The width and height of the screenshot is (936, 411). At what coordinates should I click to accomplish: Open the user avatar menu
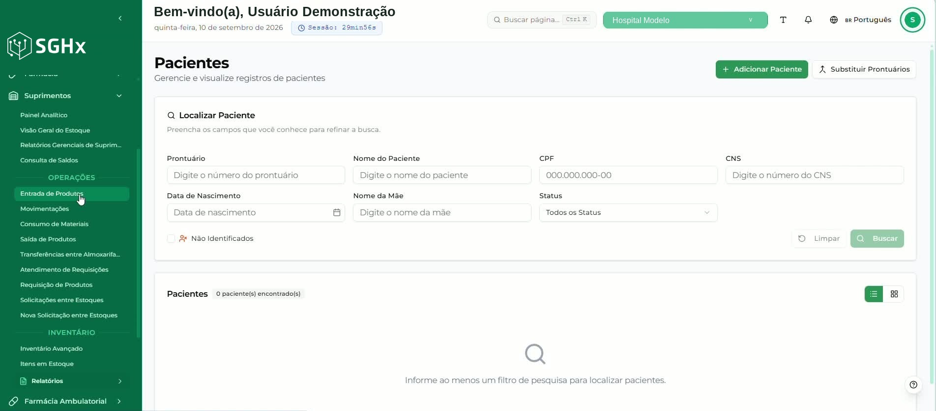tap(912, 20)
